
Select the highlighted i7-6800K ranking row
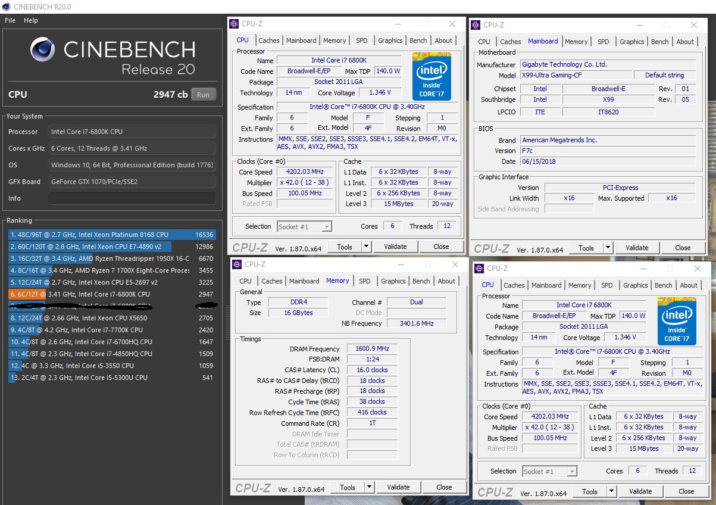click(111, 294)
